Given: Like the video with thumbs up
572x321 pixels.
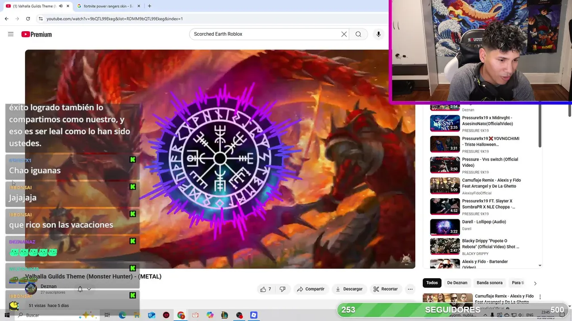Looking at the screenshot, I should 266,289.
